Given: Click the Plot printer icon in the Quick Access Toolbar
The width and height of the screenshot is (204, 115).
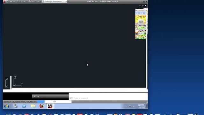Looking at the screenshot, I should (x=30, y=1).
